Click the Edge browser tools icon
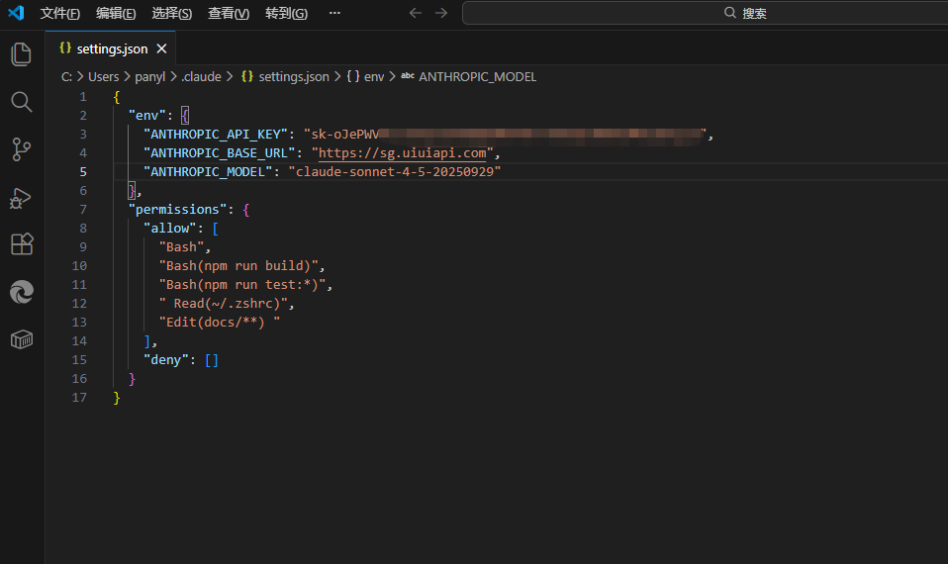The height and width of the screenshot is (564, 948). point(21,292)
